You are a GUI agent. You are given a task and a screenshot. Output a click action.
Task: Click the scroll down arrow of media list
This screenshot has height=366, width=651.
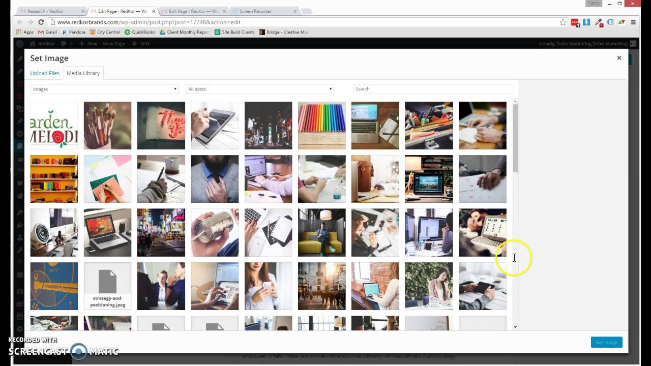[515, 327]
